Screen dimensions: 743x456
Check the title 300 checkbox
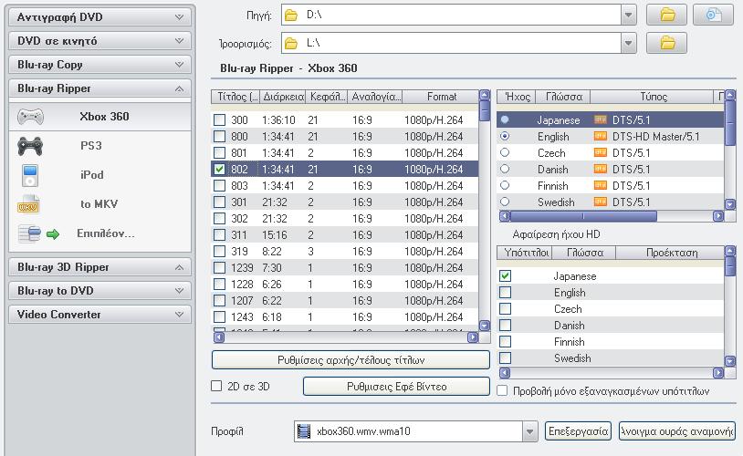tap(219, 120)
